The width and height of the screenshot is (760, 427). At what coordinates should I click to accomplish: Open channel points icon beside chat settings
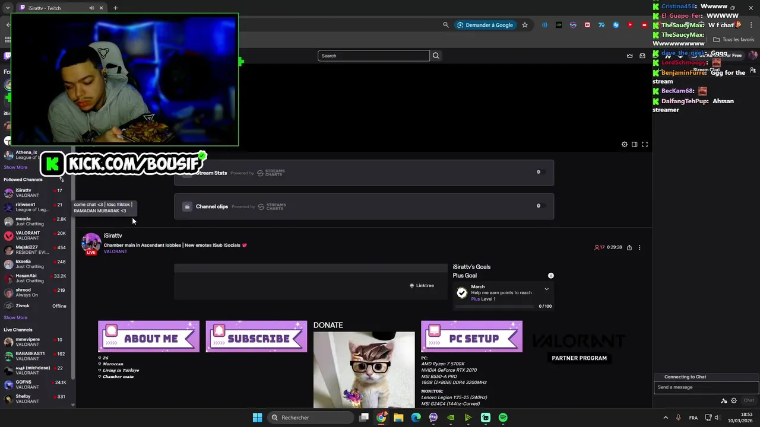tap(724, 400)
